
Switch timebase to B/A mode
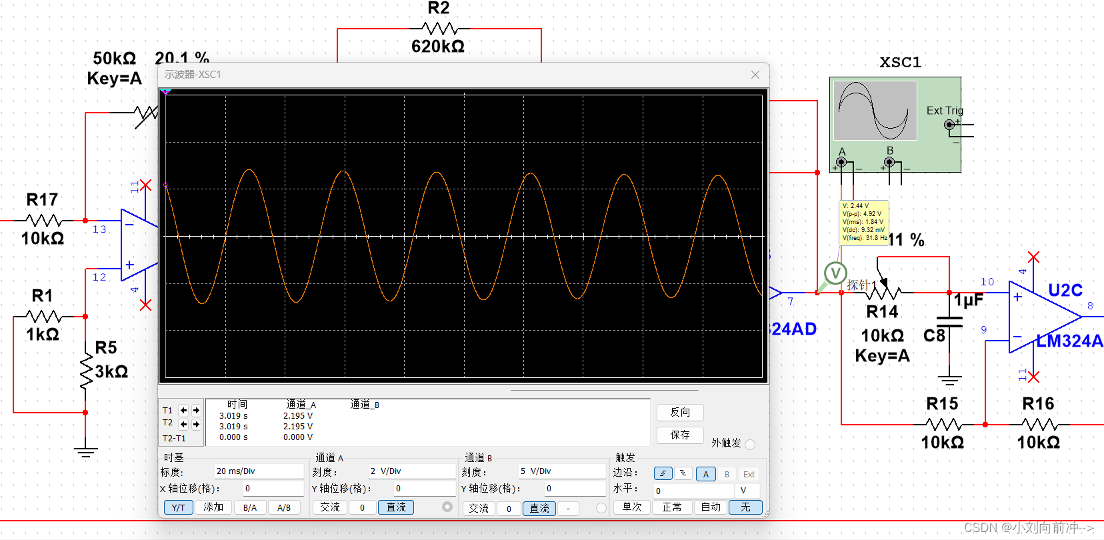click(x=250, y=507)
